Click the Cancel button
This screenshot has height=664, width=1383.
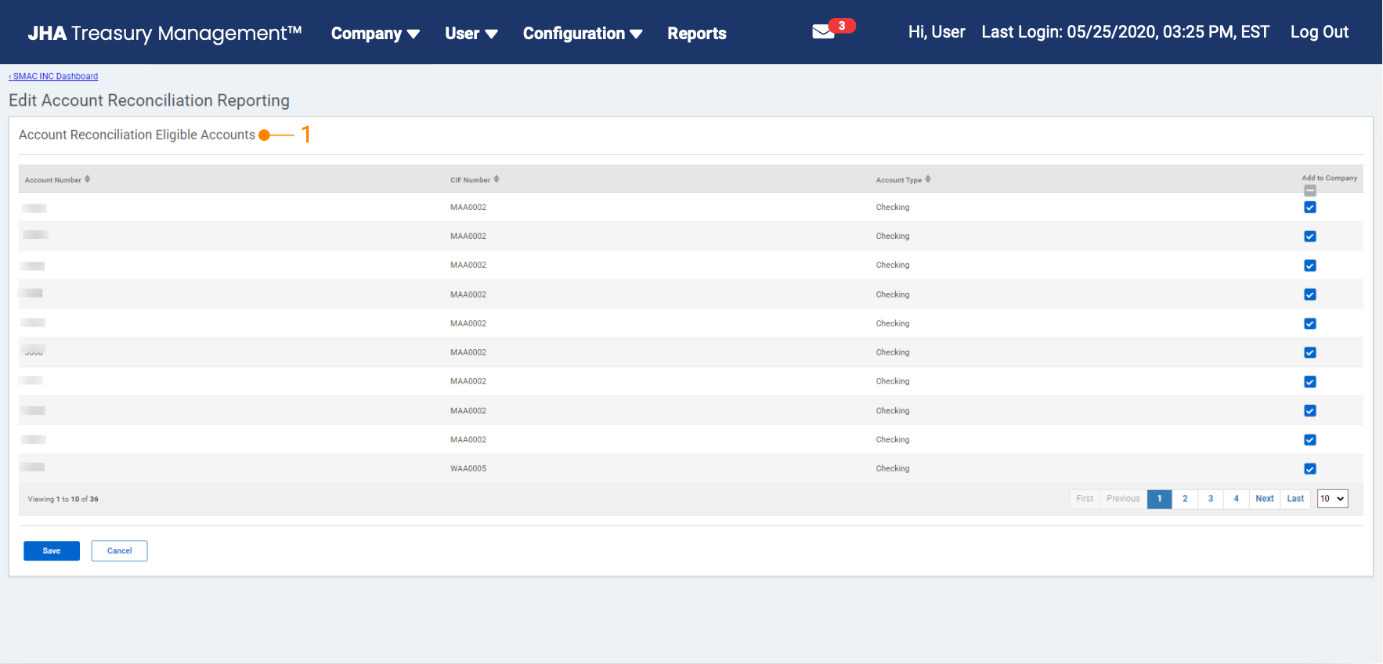119,551
